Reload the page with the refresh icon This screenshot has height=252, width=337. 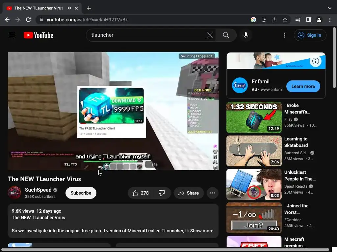[x=28, y=20]
